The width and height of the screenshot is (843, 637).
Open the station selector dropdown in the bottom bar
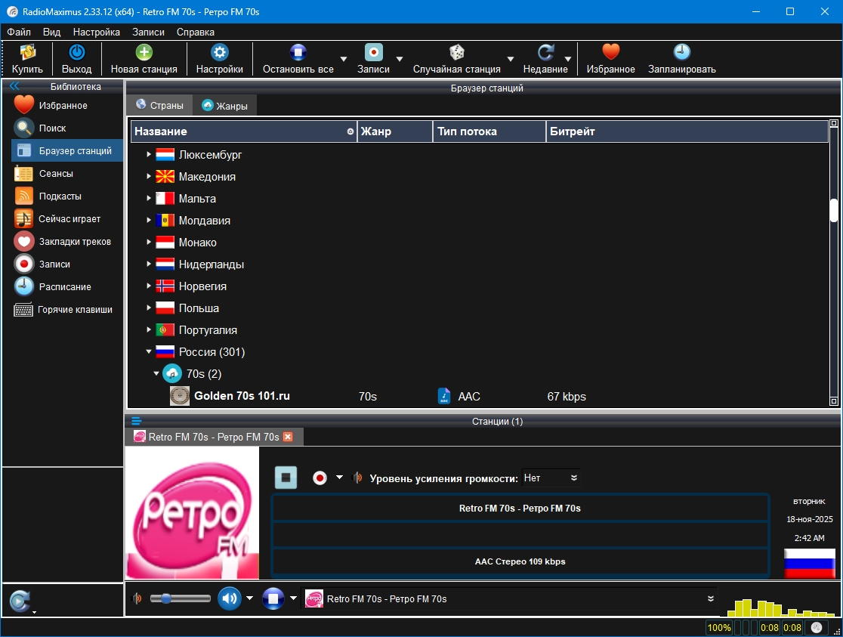point(711,598)
